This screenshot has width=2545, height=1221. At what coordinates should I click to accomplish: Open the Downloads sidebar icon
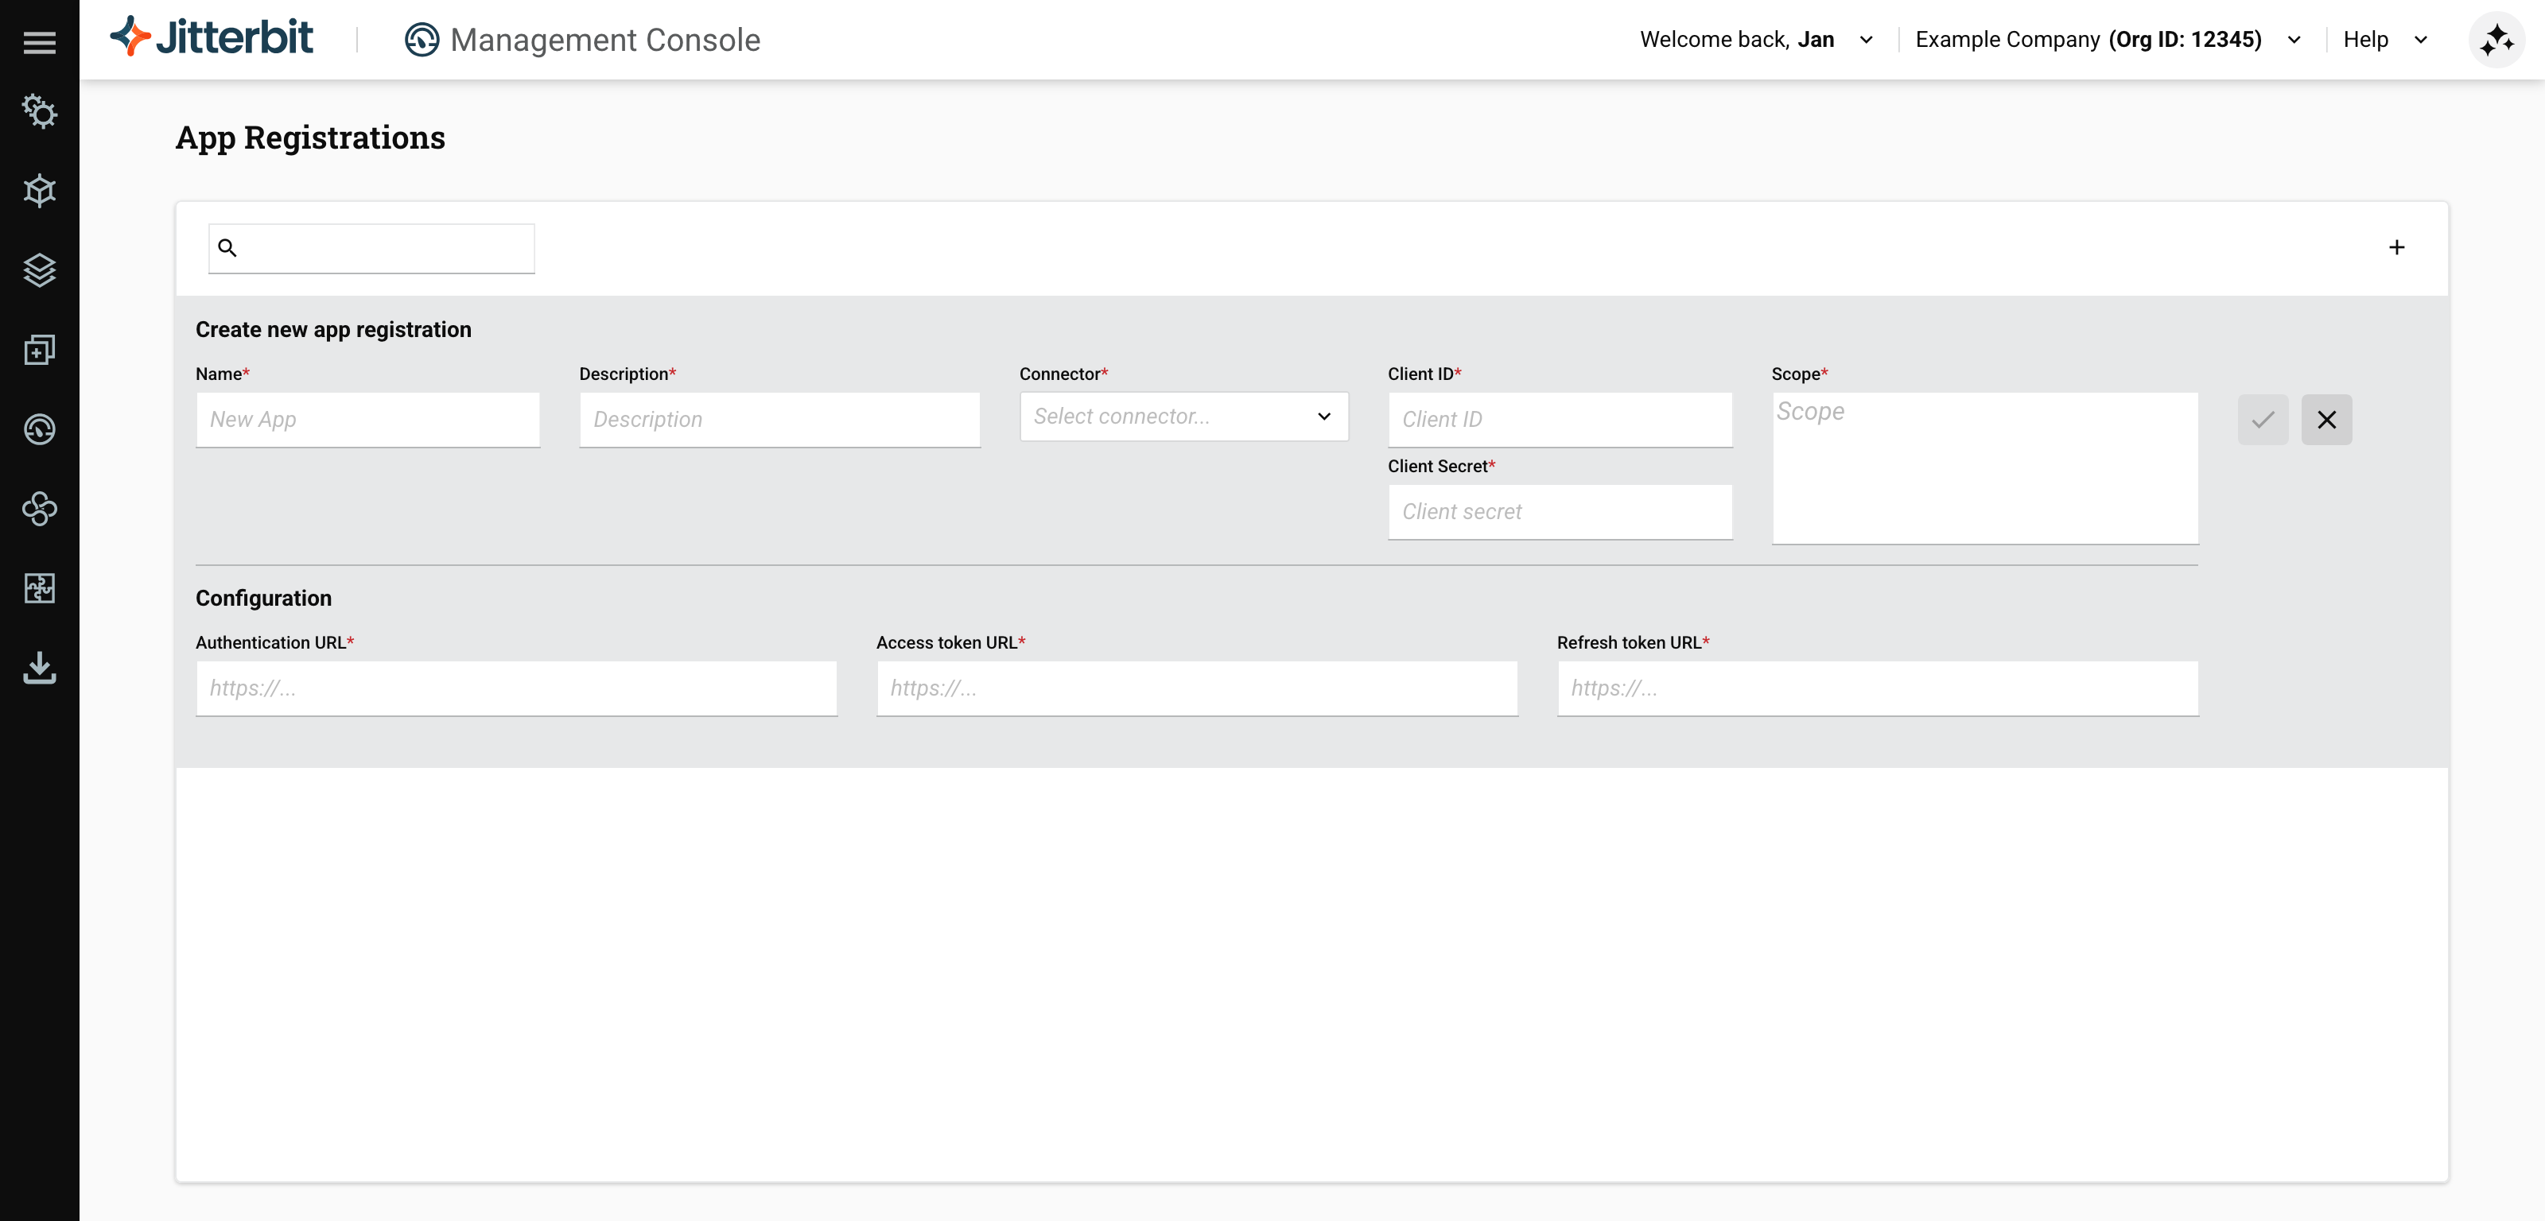[40, 668]
